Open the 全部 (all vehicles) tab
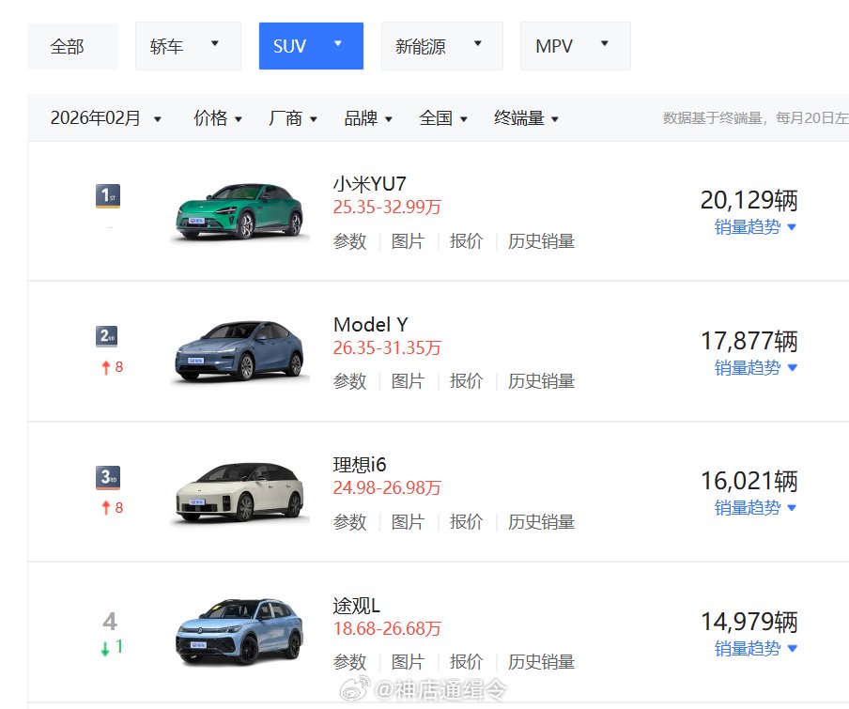Screen dimensions: 849x709 point(72,45)
